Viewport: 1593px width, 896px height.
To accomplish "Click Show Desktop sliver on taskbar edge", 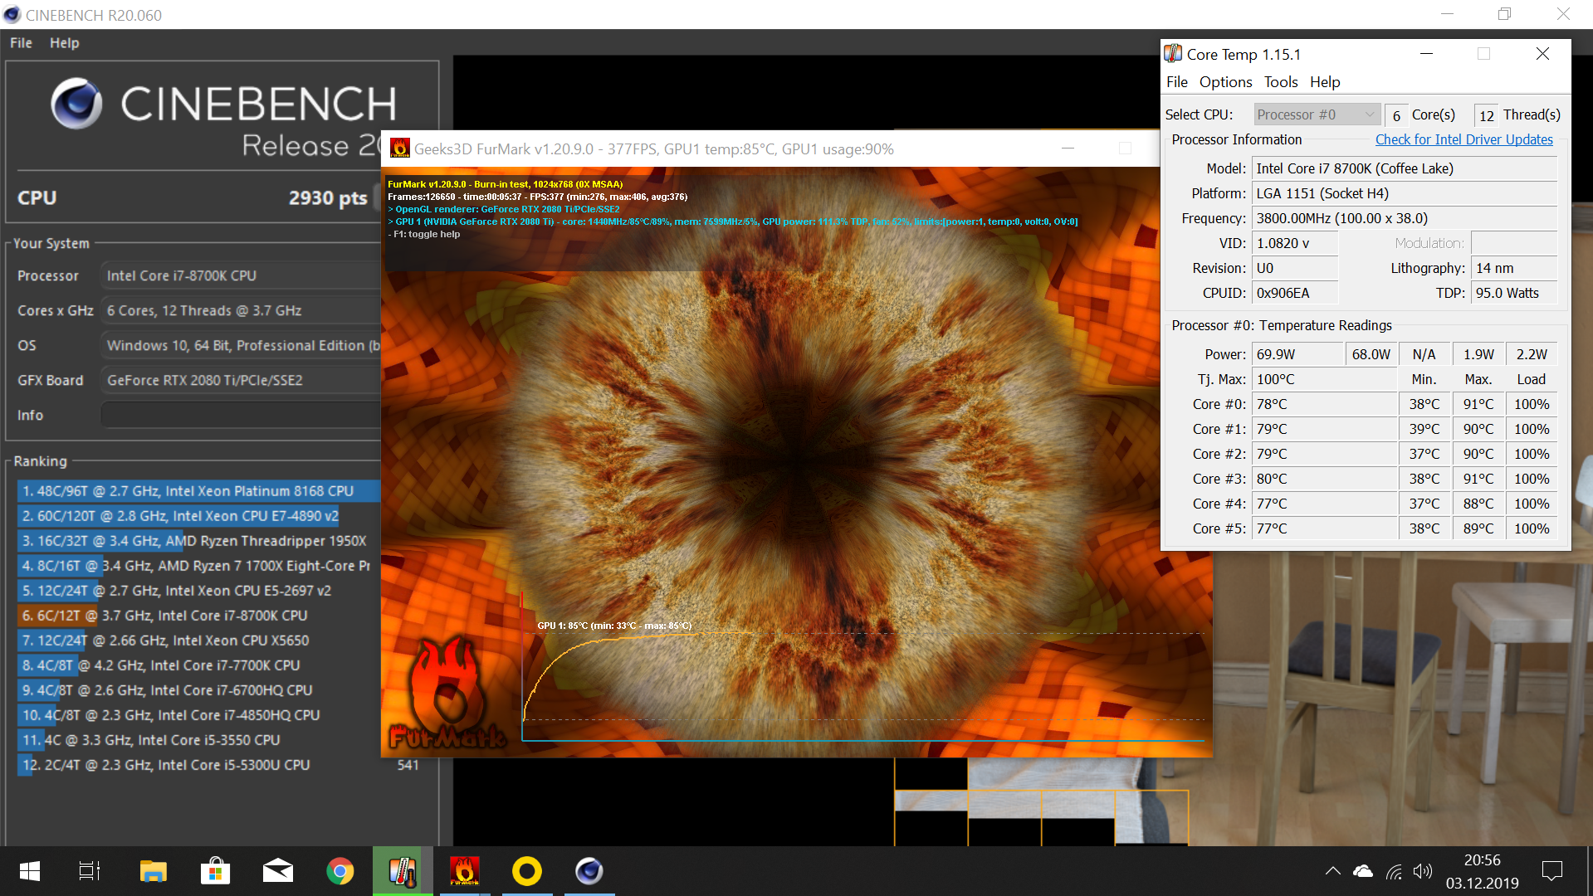I will [x=1590, y=871].
